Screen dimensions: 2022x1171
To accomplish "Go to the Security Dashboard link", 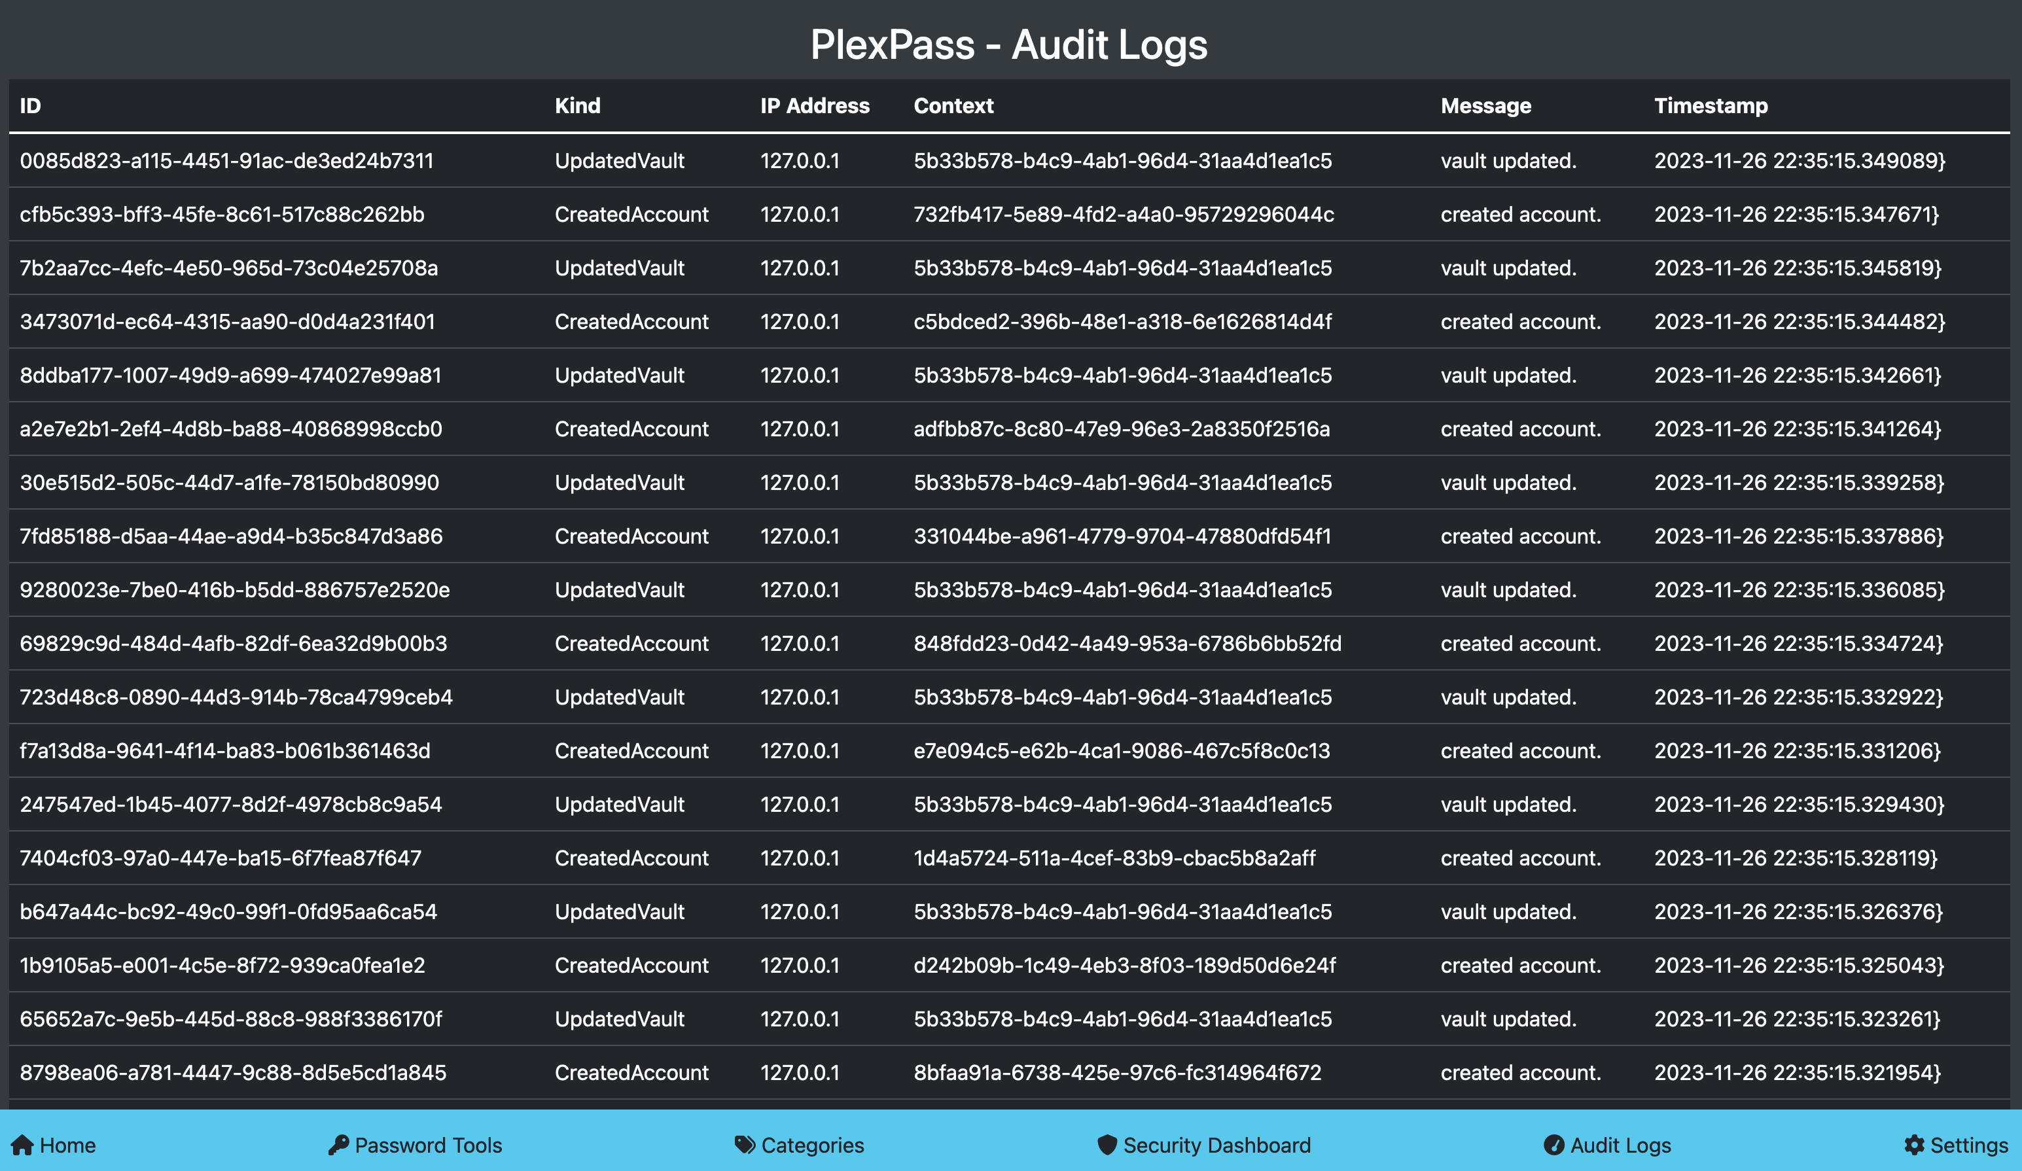I will pyautogui.click(x=1216, y=1145).
